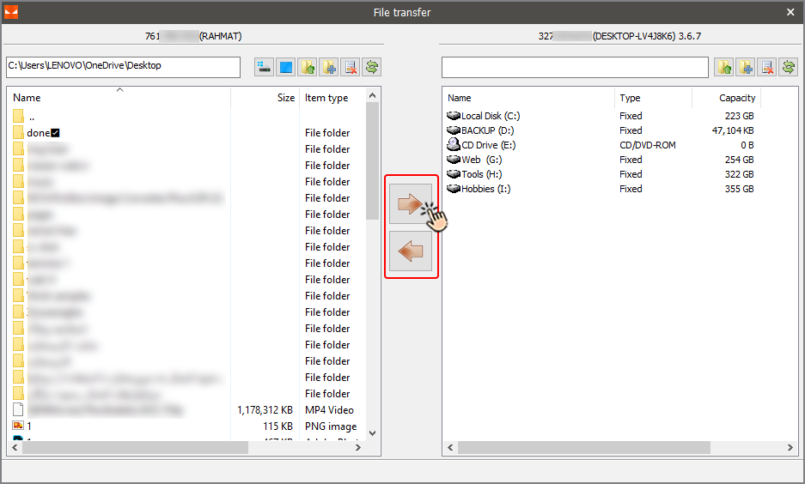This screenshot has height=484, width=805.
Task: Click AnyDesk logo in title bar
Action: (x=11, y=12)
